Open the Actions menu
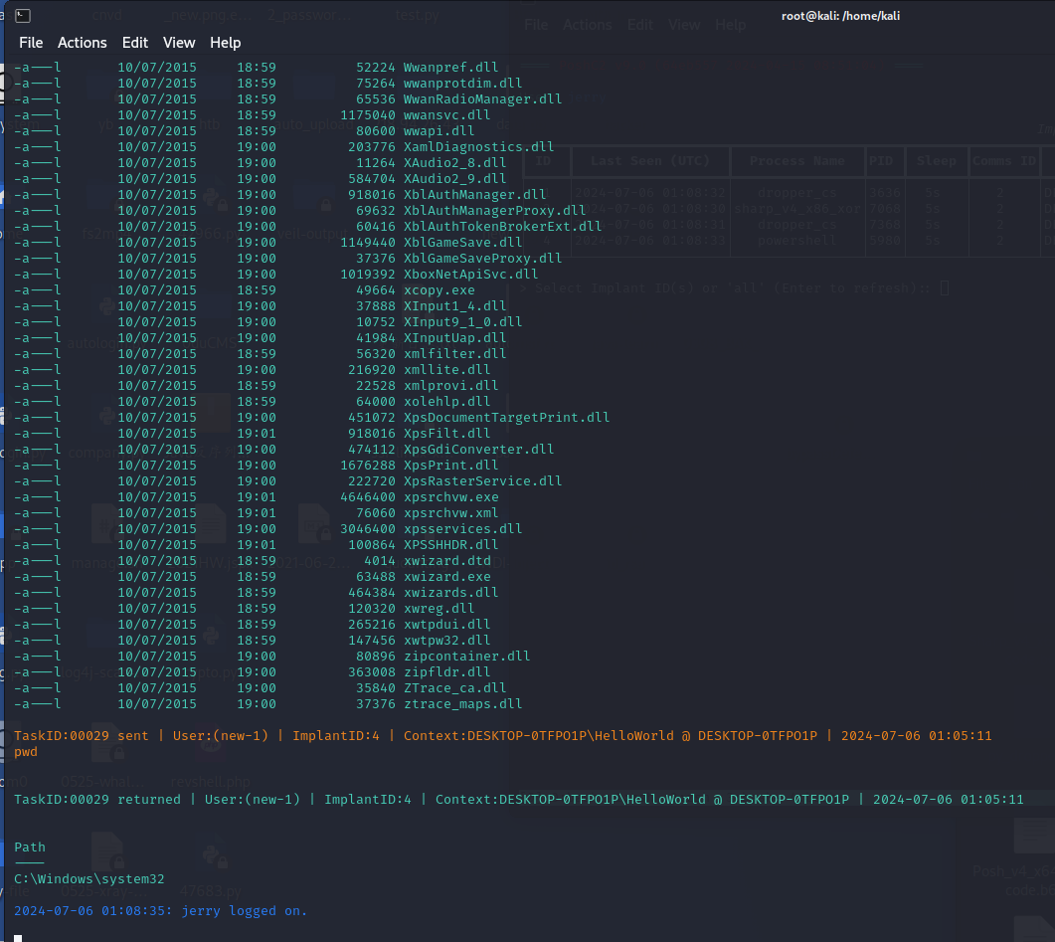 pos(82,43)
